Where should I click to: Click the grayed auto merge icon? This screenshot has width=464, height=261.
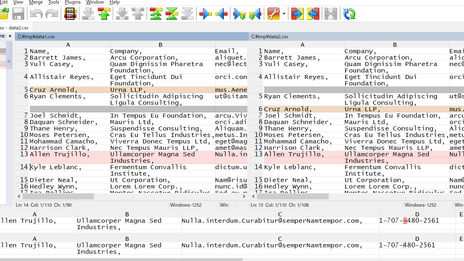pyautogui.click(x=331, y=14)
